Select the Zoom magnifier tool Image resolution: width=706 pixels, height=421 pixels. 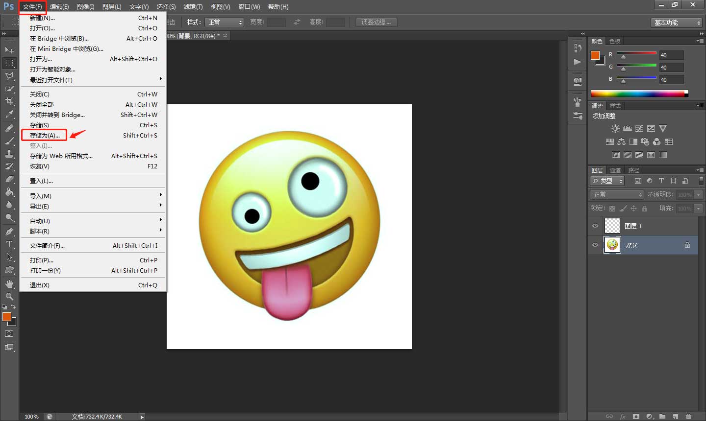point(9,297)
